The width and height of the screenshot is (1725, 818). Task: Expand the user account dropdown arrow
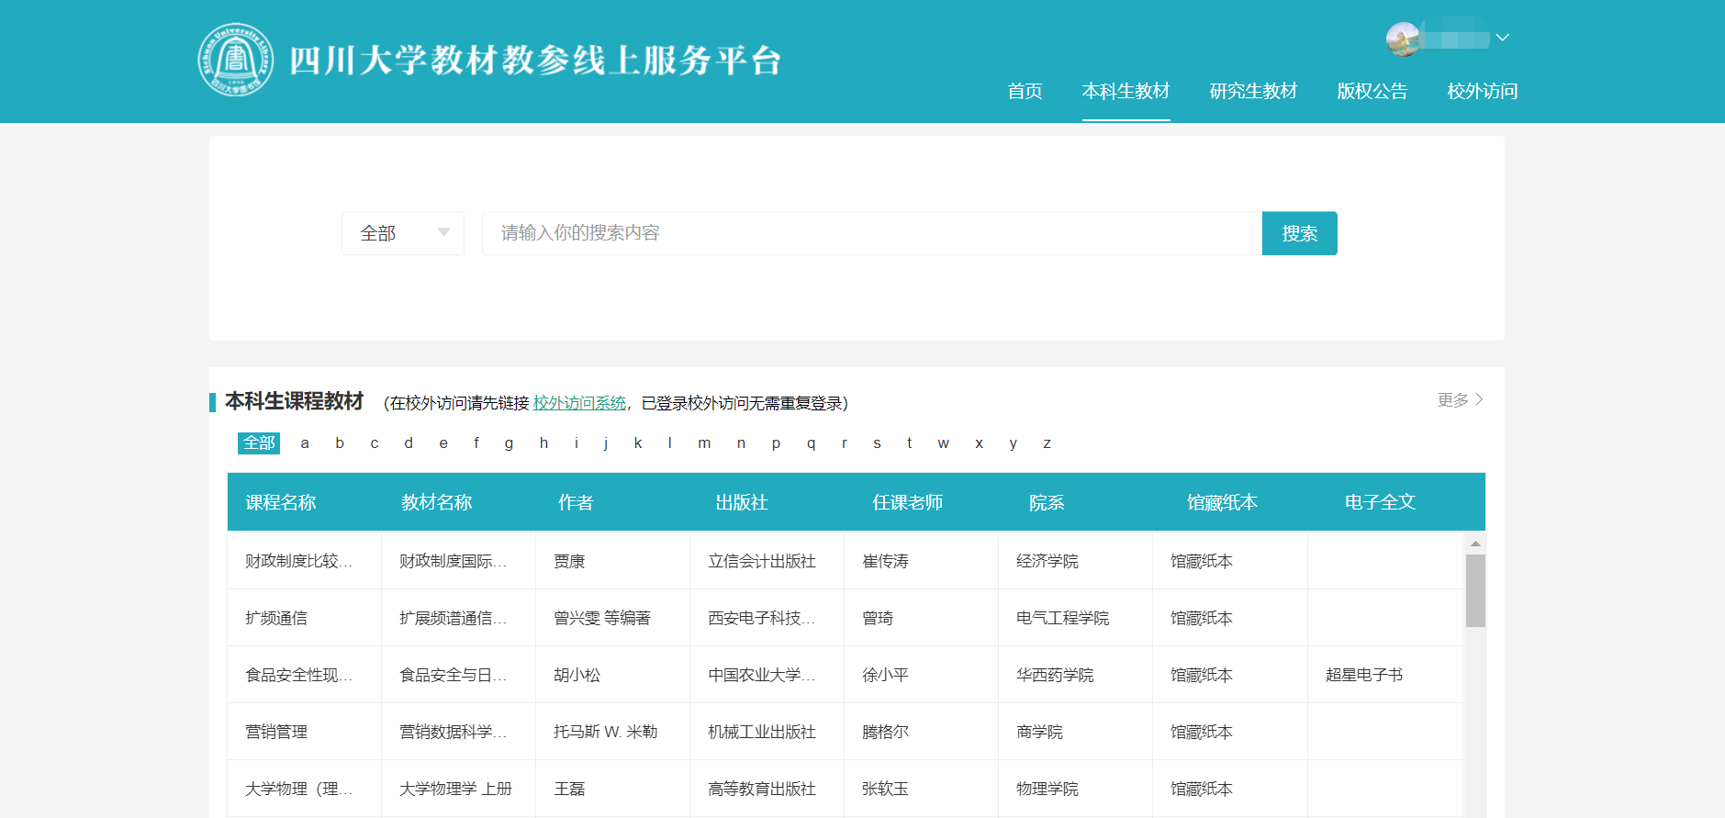click(1502, 38)
